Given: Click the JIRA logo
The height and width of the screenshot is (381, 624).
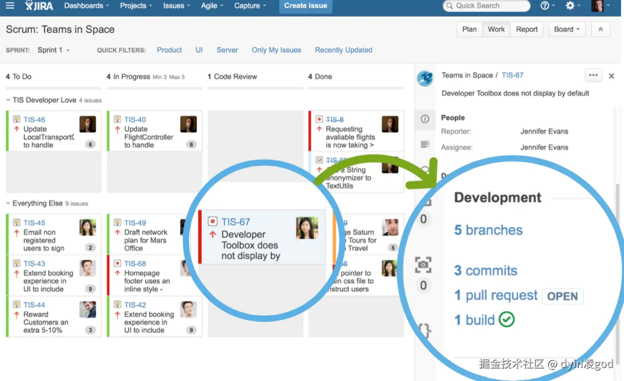Looking at the screenshot, I should point(39,6).
